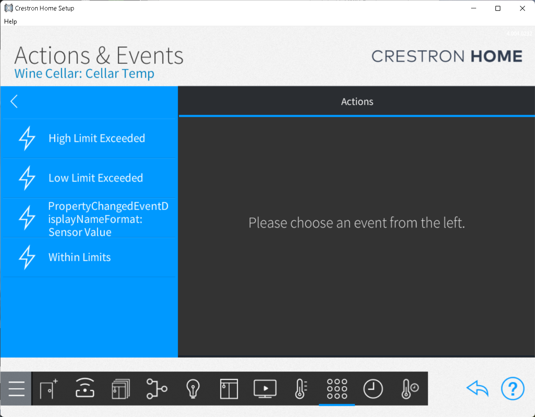Viewport: 535px width, 417px height.
Task: Select the Actions tab
Action: pyautogui.click(x=357, y=102)
